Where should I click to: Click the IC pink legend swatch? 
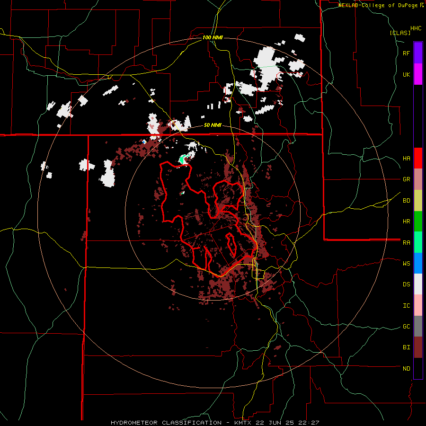click(418, 305)
